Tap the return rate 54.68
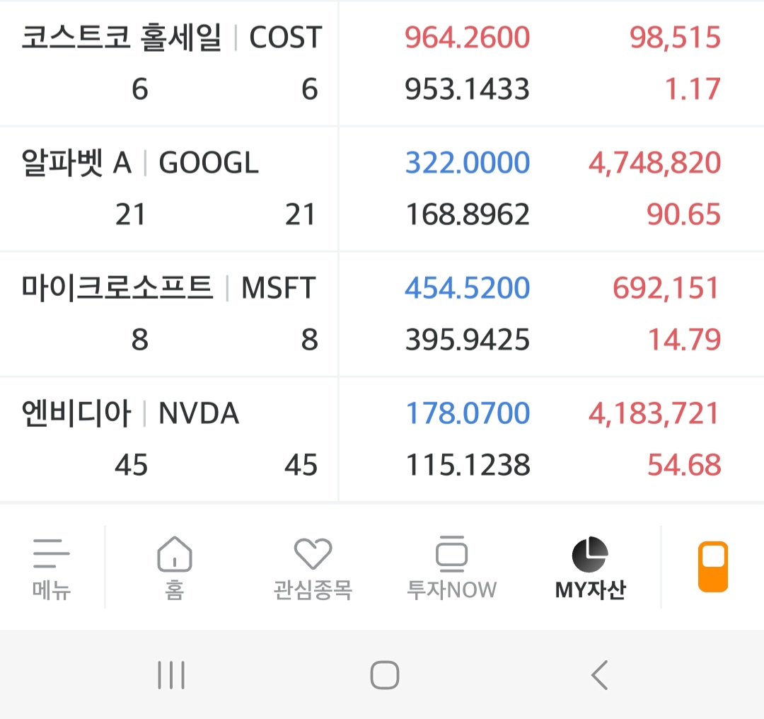 point(685,465)
